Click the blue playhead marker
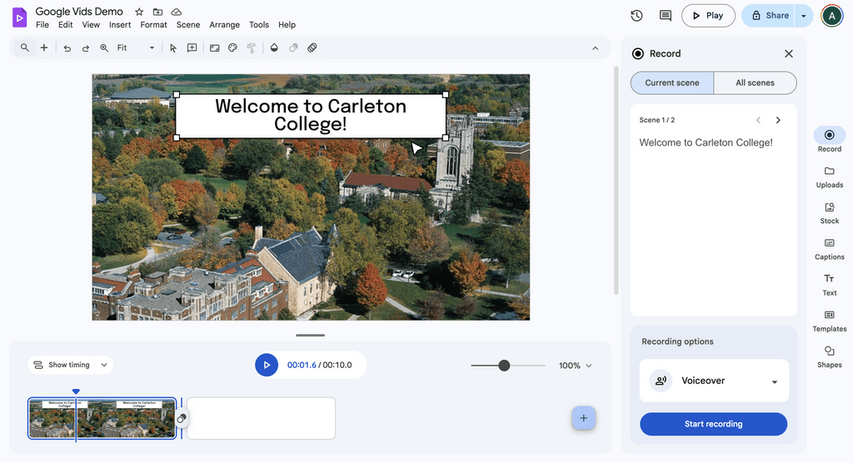 (76, 391)
